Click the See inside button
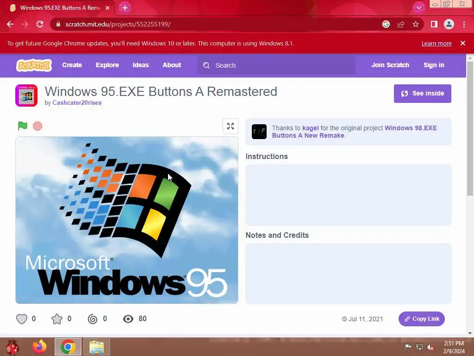474x356 pixels. [422, 94]
